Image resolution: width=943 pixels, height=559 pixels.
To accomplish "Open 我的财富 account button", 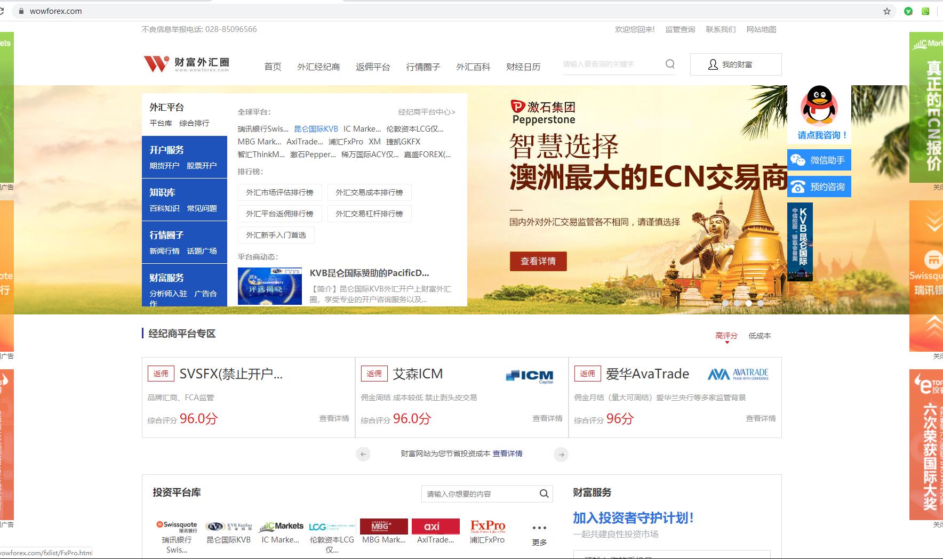I will (x=736, y=64).
